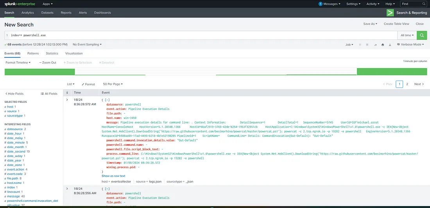Image resolution: width=430 pixels, height=208 pixels.
Task: Switch to the Visualization tab
Action: [x=74, y=53]
